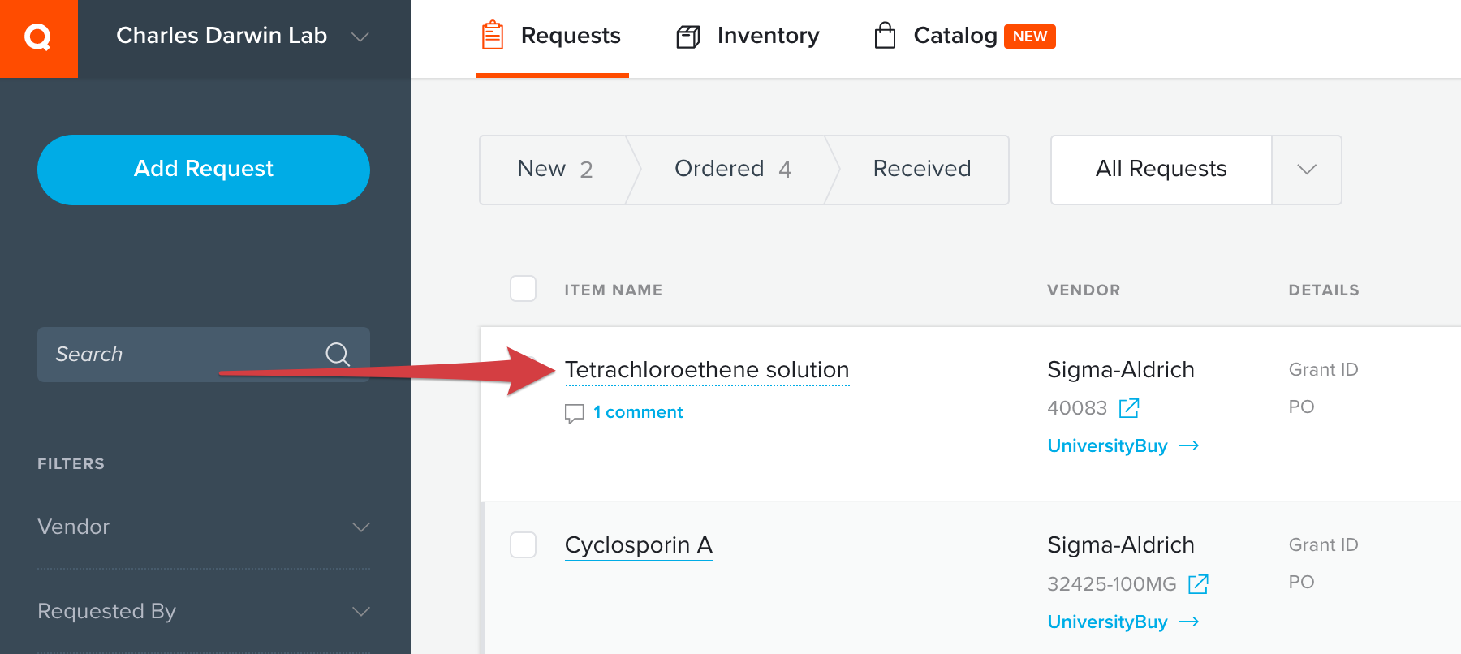Switch to the Received tab
The width and height of the screenshot is (1461, 654).
pos(921,169)
